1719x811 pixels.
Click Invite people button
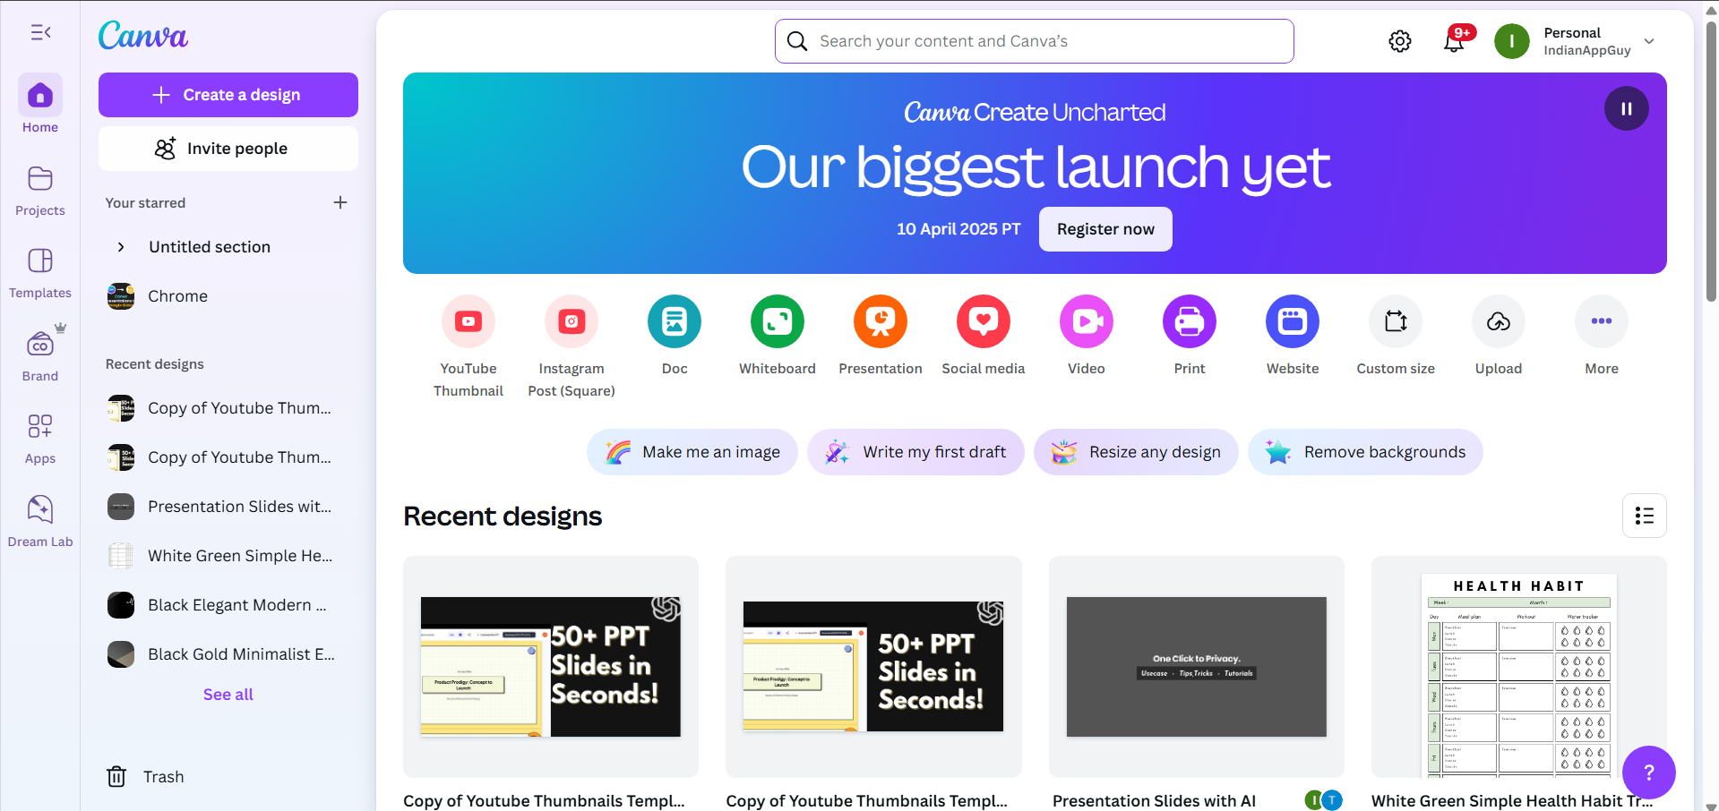(228, 149)
